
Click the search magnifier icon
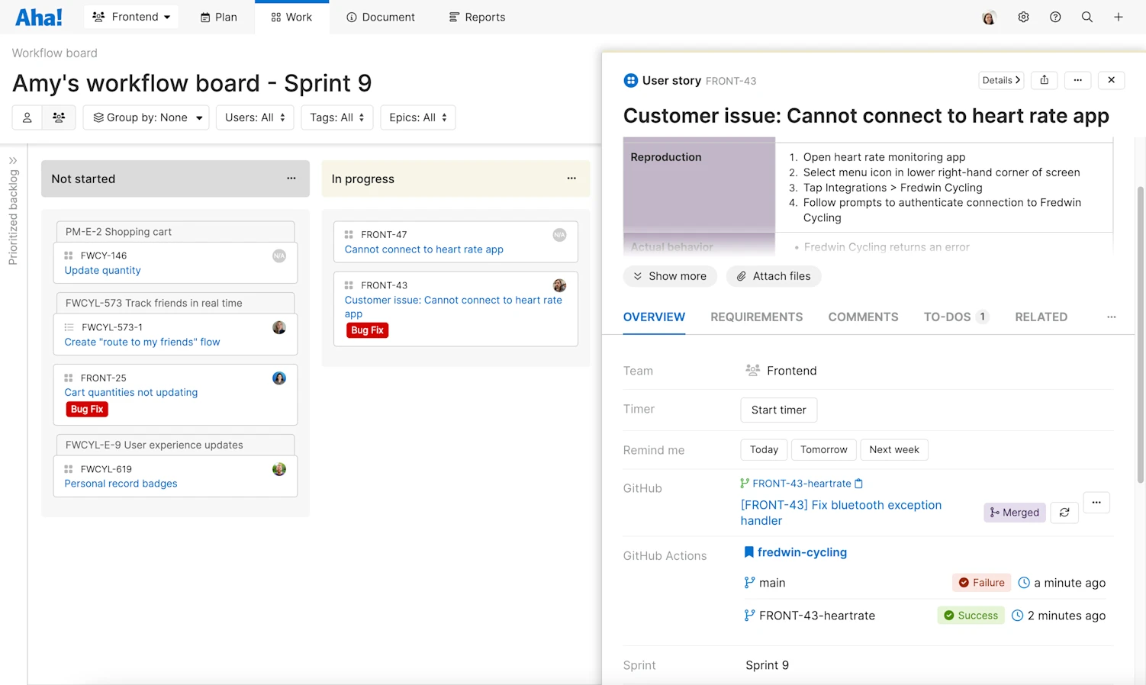(x=1087, y=17)
